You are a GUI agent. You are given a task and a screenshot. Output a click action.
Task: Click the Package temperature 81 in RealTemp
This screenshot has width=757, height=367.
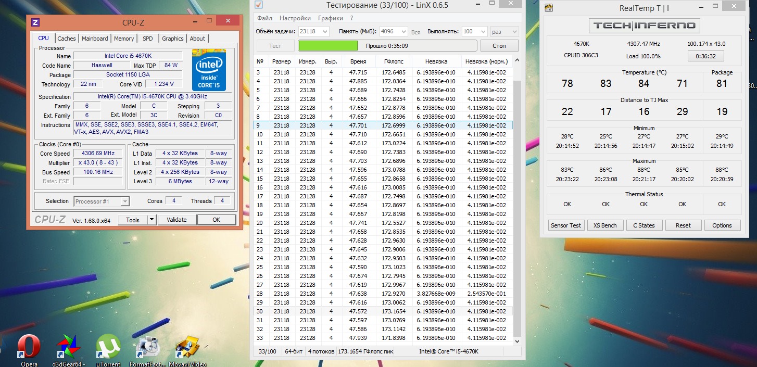click(722, 83)
